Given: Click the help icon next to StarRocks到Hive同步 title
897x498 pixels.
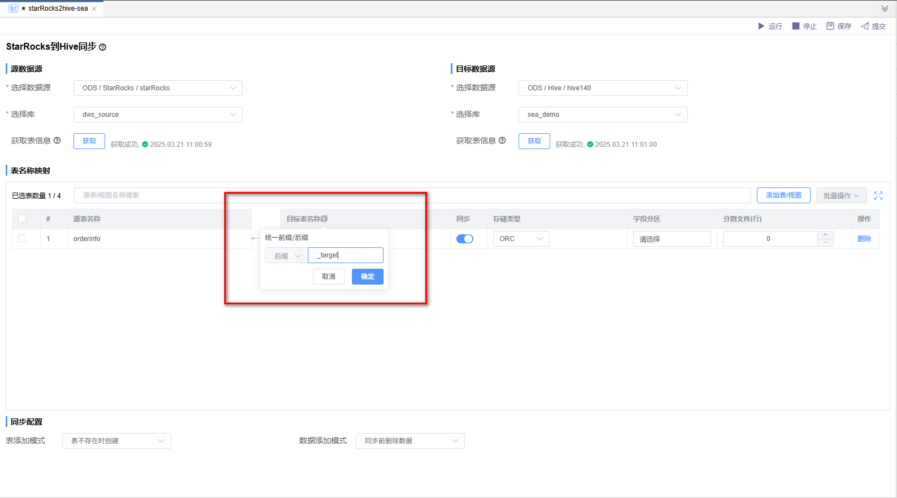Looking at the screenshot, I should tap(103, 47).
